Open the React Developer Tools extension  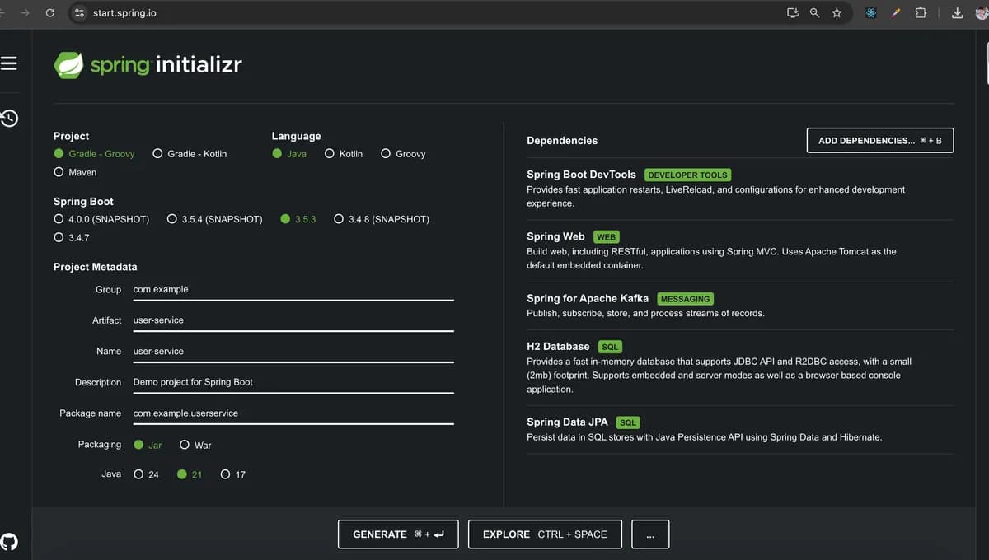[870, 13]
